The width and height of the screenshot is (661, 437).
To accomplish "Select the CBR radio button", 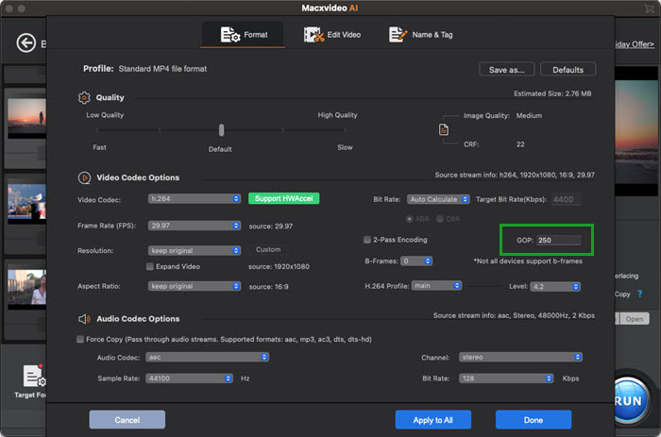I will tap(440, 219).
